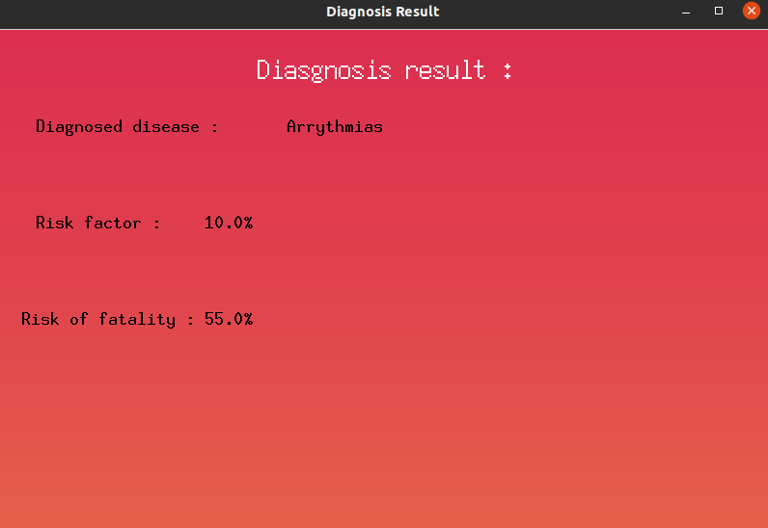Click the '55.0%' fatality value
Viewport: 768px width, 528px height.
[x=229, y=319]
